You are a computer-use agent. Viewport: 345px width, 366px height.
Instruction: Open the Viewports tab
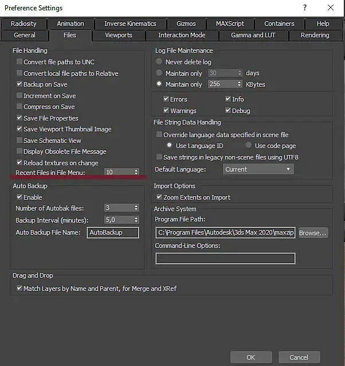[119, 35]
